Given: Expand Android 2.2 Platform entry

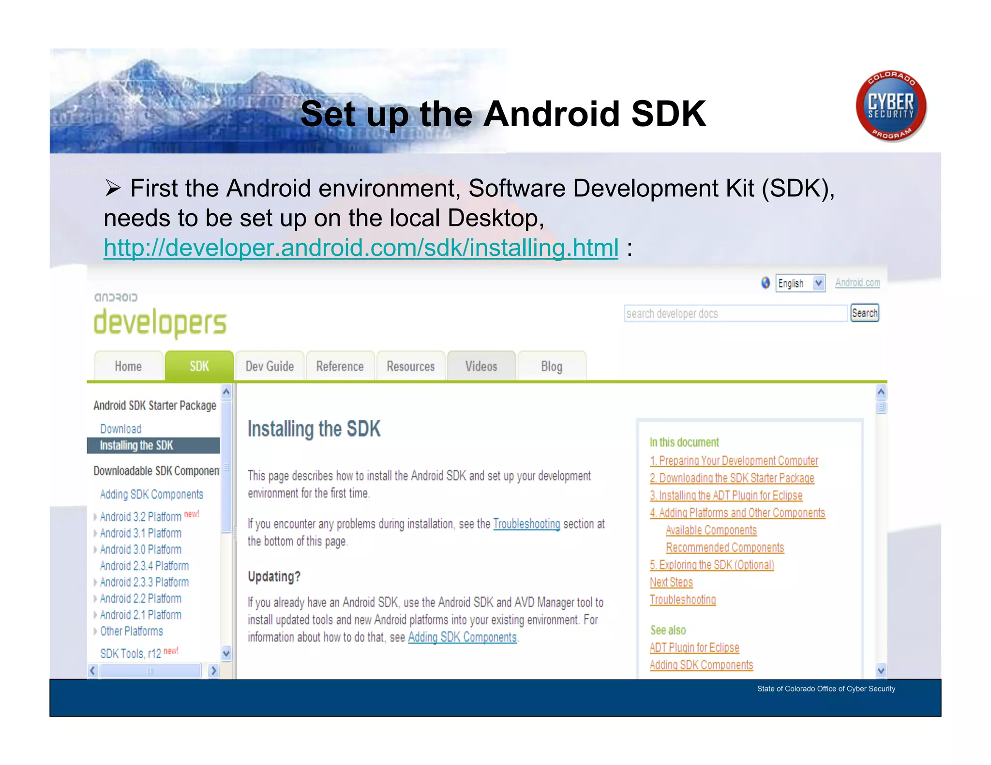Looking at the screenshot, I should click(x=95, y=599).
